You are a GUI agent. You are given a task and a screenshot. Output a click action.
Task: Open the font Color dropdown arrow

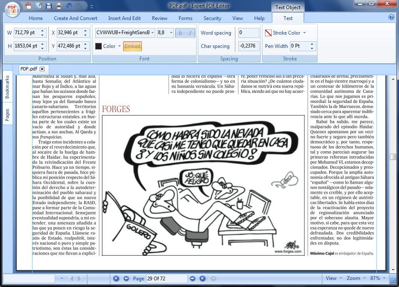119,46
